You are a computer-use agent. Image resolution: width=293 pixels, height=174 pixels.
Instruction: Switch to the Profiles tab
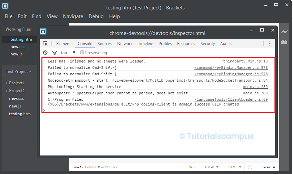pos(165,44)
